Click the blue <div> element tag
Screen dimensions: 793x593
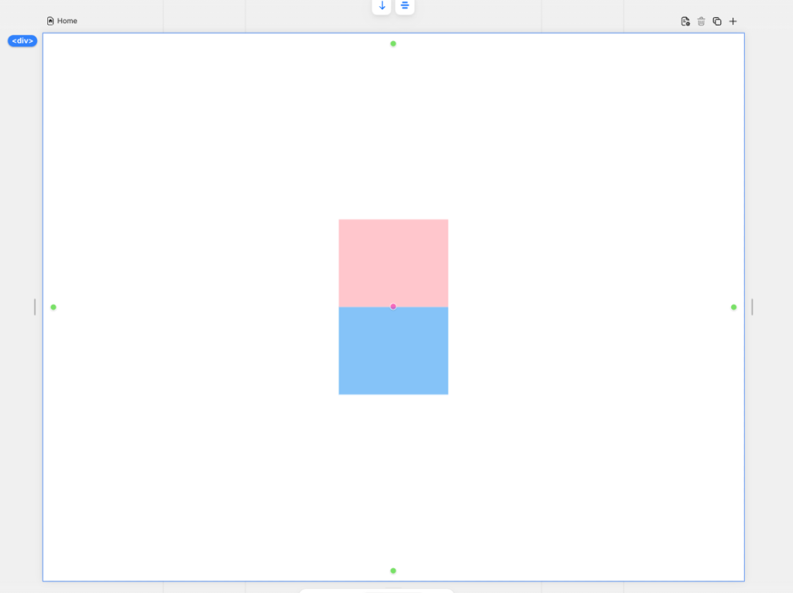pyautogui.click(x=22, y=41)
